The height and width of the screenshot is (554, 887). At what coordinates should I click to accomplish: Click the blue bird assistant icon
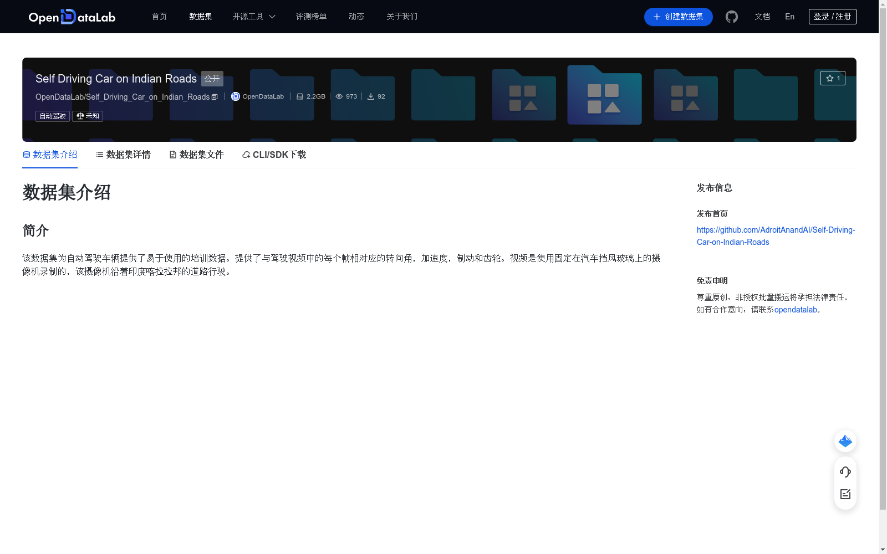845,441
